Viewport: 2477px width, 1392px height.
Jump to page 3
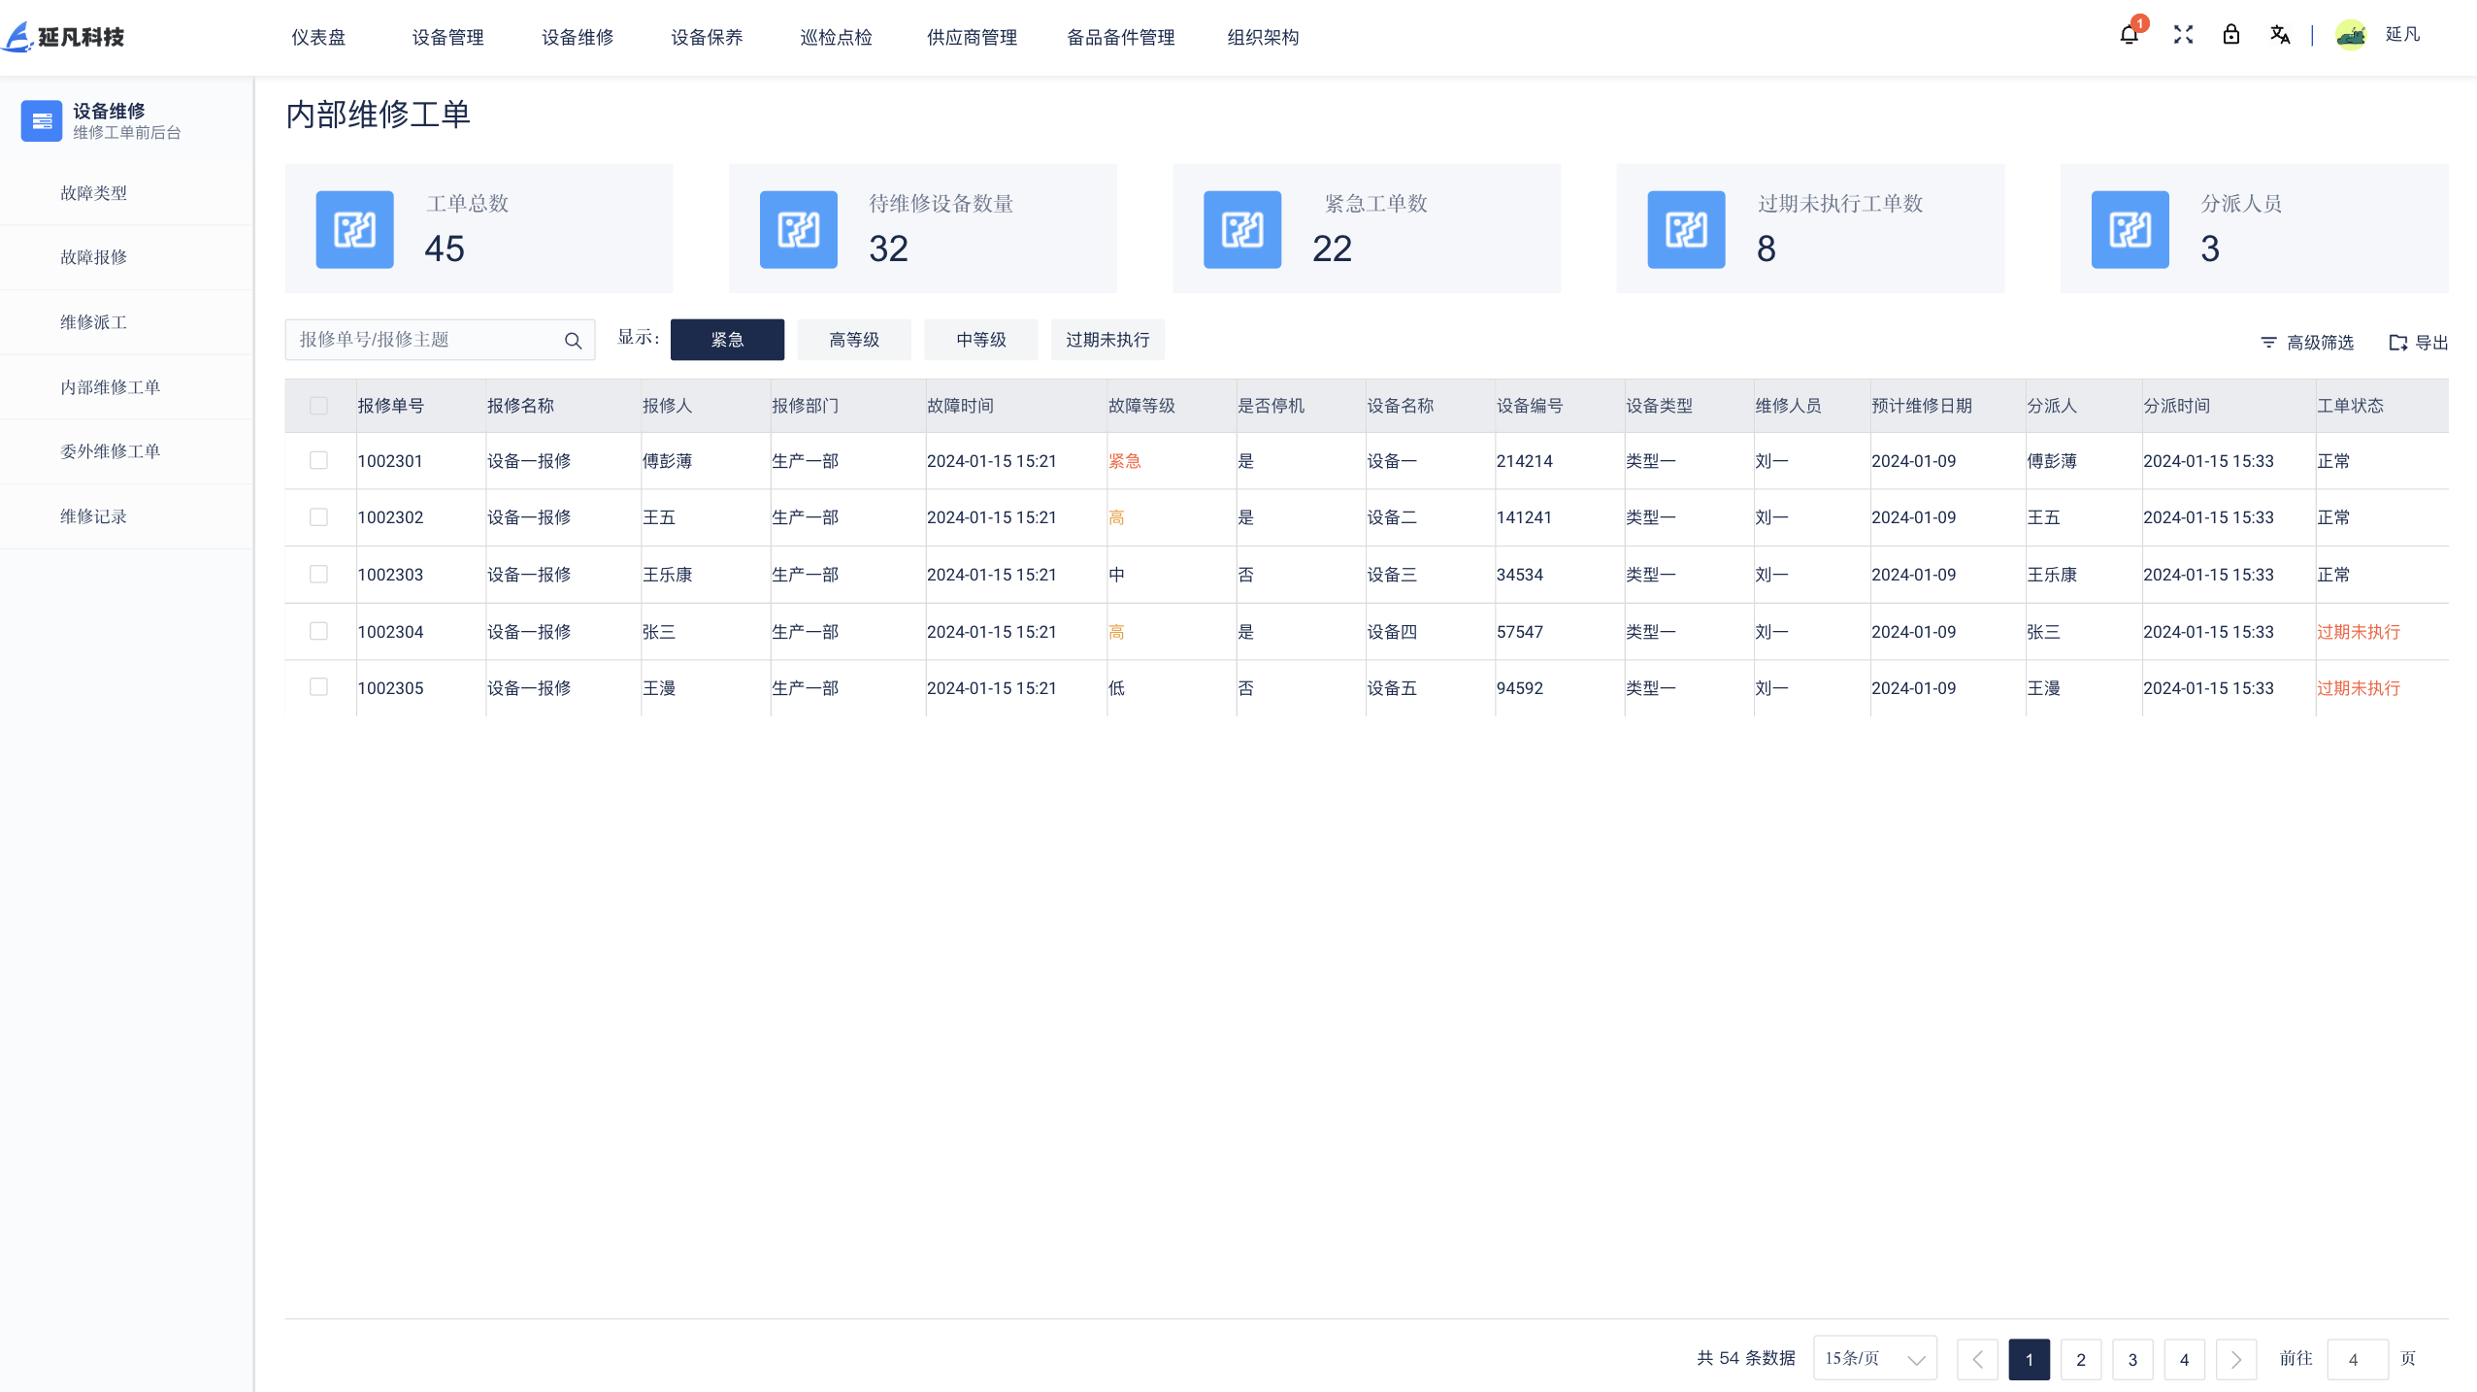(x=2132, y=1359)
